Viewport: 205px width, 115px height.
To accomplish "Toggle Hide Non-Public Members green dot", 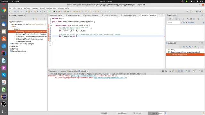I will click(195, 47).
